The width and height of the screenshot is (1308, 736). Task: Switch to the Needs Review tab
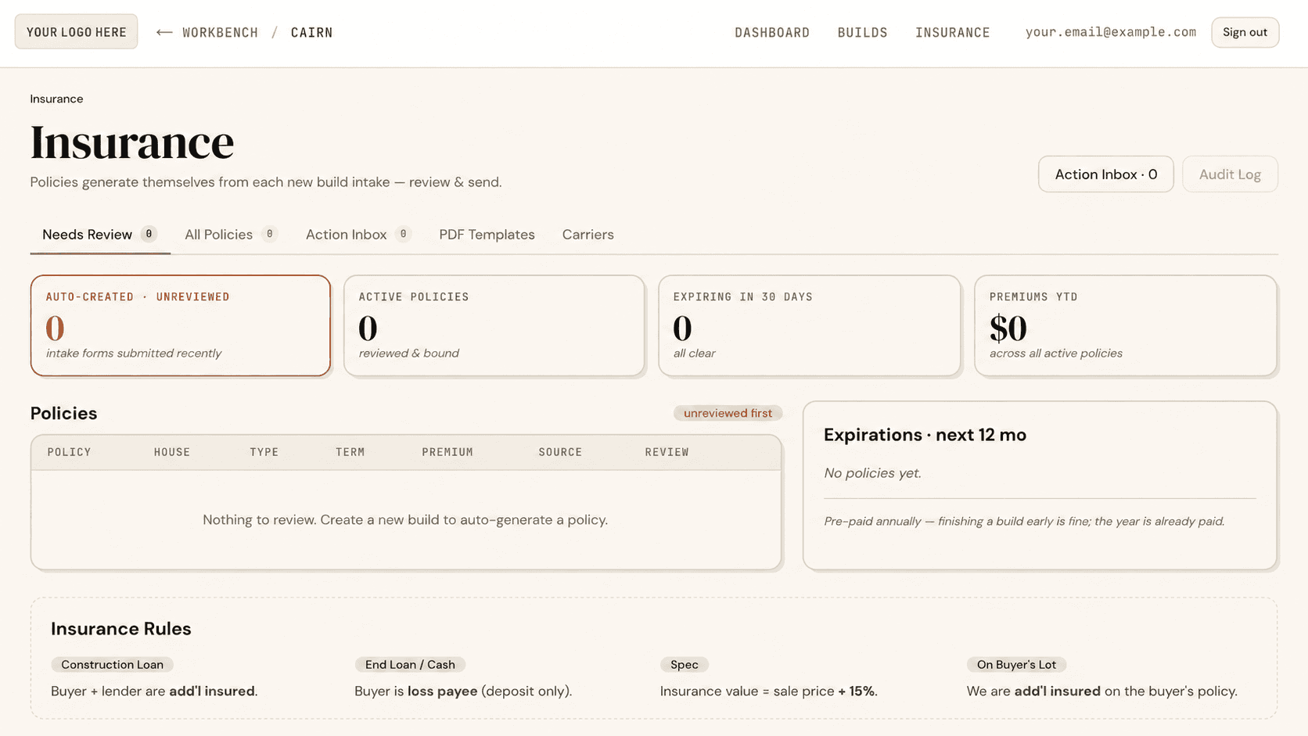tap(100, 235)
